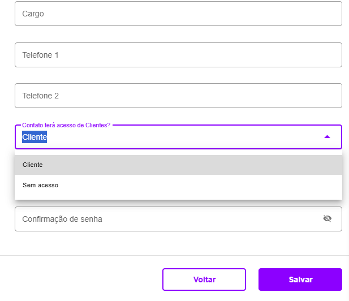This screenshot has width=349, height=301.
Task: Focus the Confirmação de senha field
Action: (x=178, y=219)
